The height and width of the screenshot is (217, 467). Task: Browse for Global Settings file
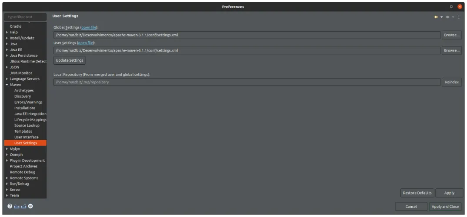click(451, 35)
